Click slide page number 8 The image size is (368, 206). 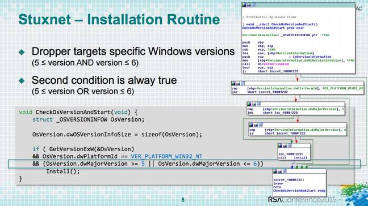click(x=183, y=200)
